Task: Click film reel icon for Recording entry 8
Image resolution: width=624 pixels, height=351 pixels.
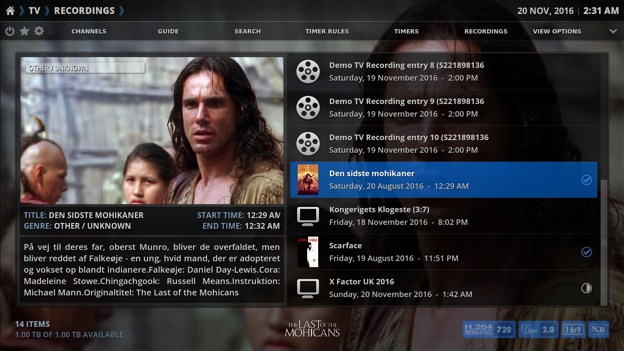Action: pos(308,71)
